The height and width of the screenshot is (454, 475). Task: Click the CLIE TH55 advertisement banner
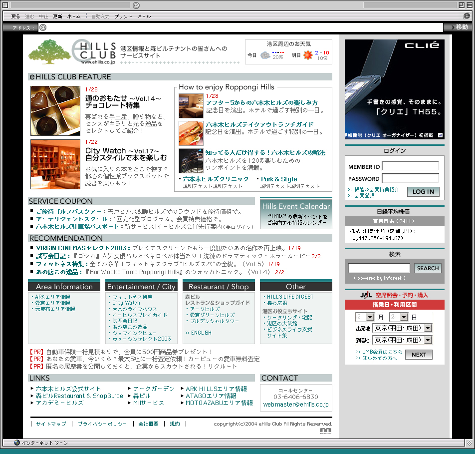tap(394, 89)
